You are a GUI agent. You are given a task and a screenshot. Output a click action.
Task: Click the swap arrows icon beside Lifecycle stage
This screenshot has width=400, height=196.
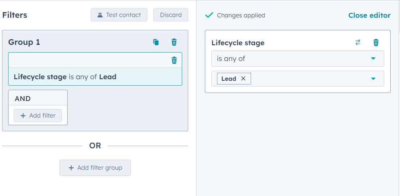point(358,42)
